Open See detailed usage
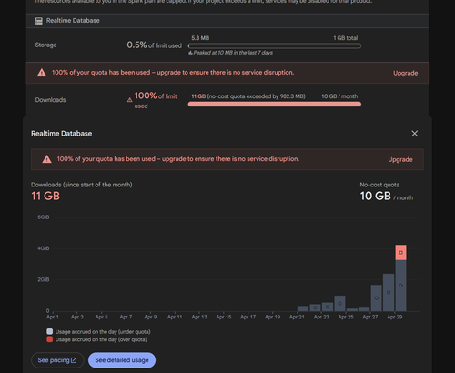This screenshot has width=455, height=373. (122, 360)
